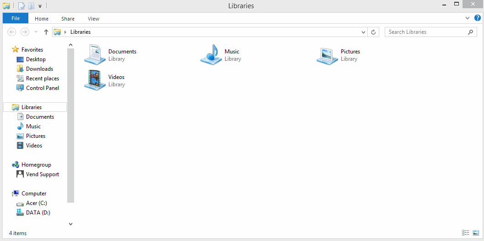
Task: Click the Refresh button beside address bar
Action: click(x=374, y=32)
